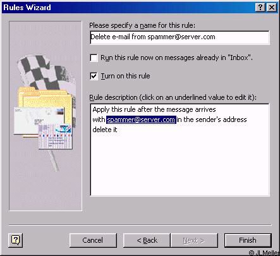Open the spammer@server.com underlined value

(x=141, y=119)
